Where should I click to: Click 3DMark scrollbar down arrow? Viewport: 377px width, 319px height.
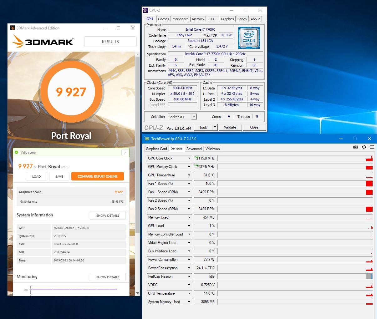[x=138, y=293]
